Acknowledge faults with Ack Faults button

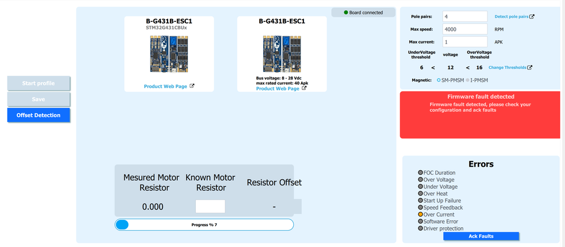click(x=481, y=236)
